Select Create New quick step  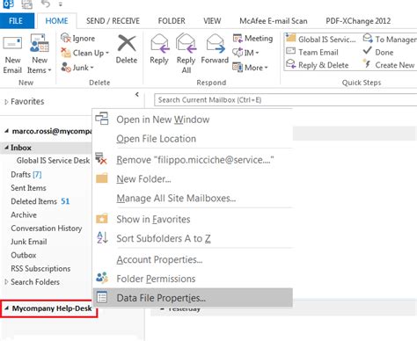tap(389, 65)
